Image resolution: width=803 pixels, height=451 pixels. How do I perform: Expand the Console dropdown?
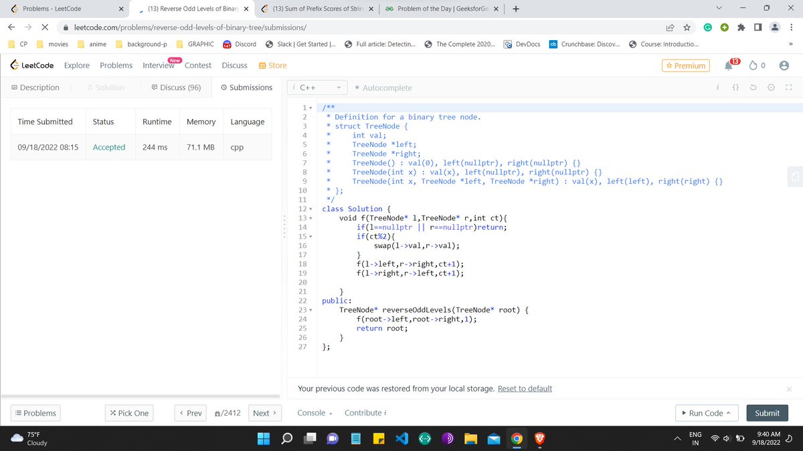click(x=315, y=413)
